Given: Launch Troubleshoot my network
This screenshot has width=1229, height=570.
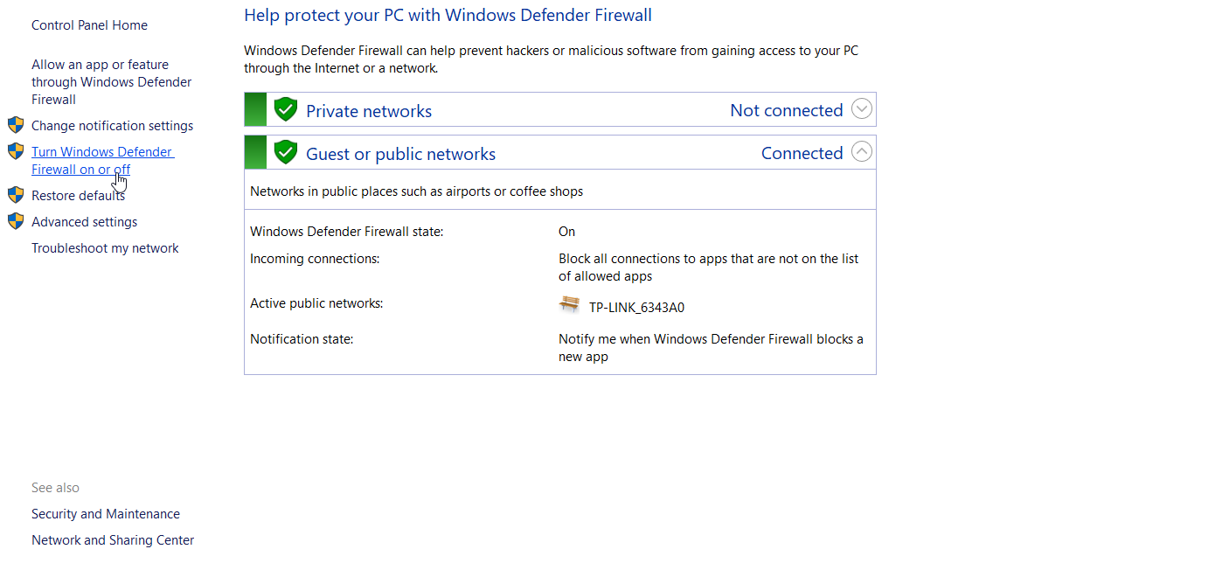Looking at the screenshot, I should point(105,248).
